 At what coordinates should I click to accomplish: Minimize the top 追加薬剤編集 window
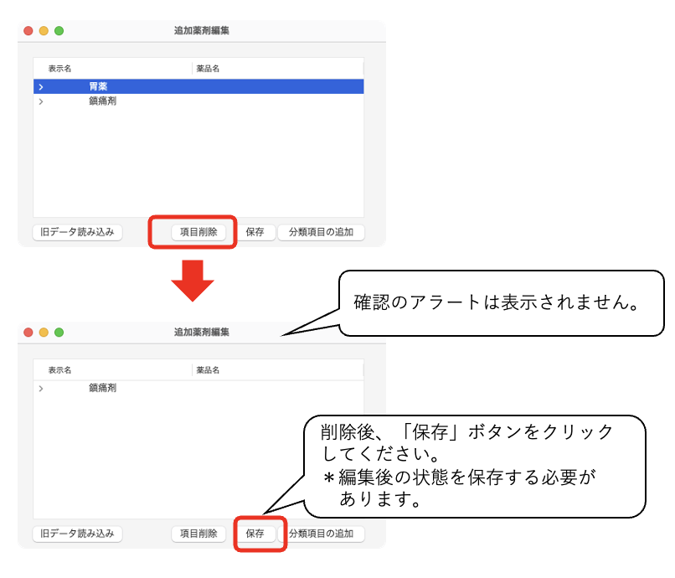43,29
